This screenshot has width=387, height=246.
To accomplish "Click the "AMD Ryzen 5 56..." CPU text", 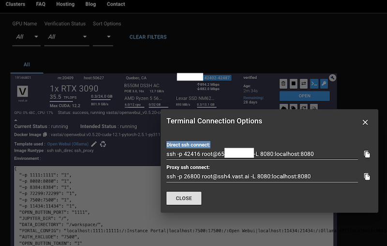I will pyautogui.click(x=143, y=98).
